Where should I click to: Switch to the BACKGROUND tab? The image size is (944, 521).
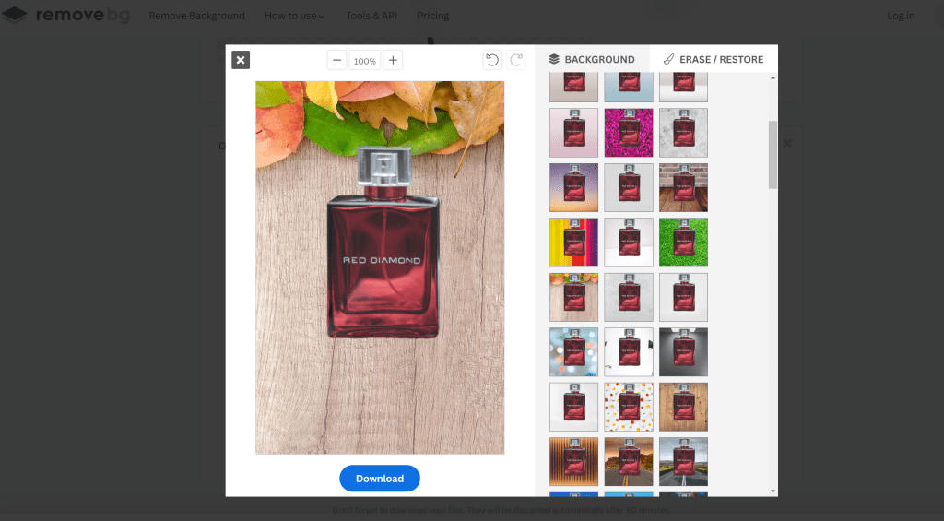[592, 59]
